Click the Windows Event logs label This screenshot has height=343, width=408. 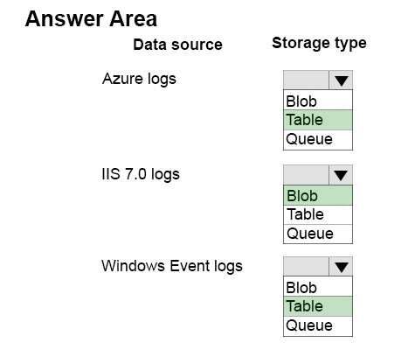(172, 266)
